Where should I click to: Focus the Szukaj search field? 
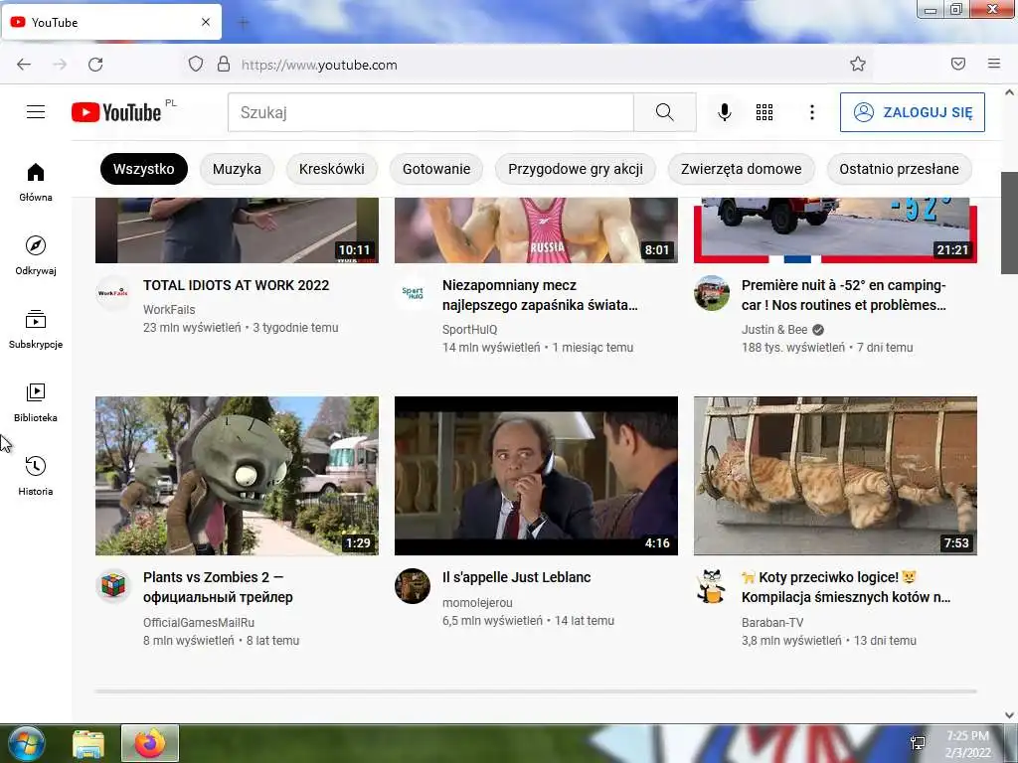coord(431,112)
